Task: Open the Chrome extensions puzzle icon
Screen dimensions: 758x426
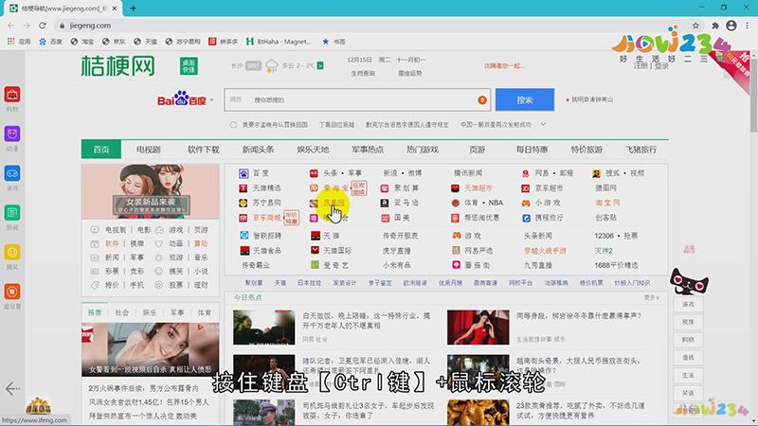Action: 715,26
